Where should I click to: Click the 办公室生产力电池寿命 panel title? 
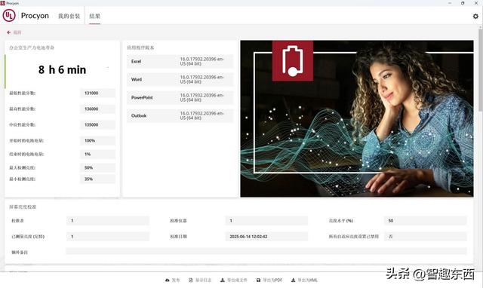(x=32, y=47)
